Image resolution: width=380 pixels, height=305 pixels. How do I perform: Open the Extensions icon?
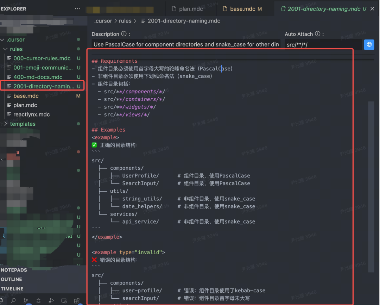click(x=77, y=301)
